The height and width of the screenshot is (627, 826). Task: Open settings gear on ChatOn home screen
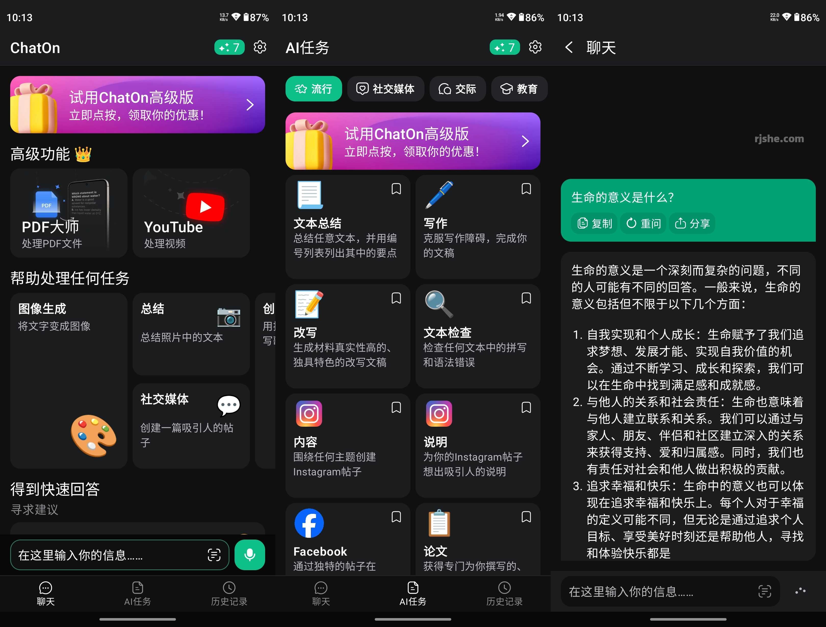(x=260, y=47)
